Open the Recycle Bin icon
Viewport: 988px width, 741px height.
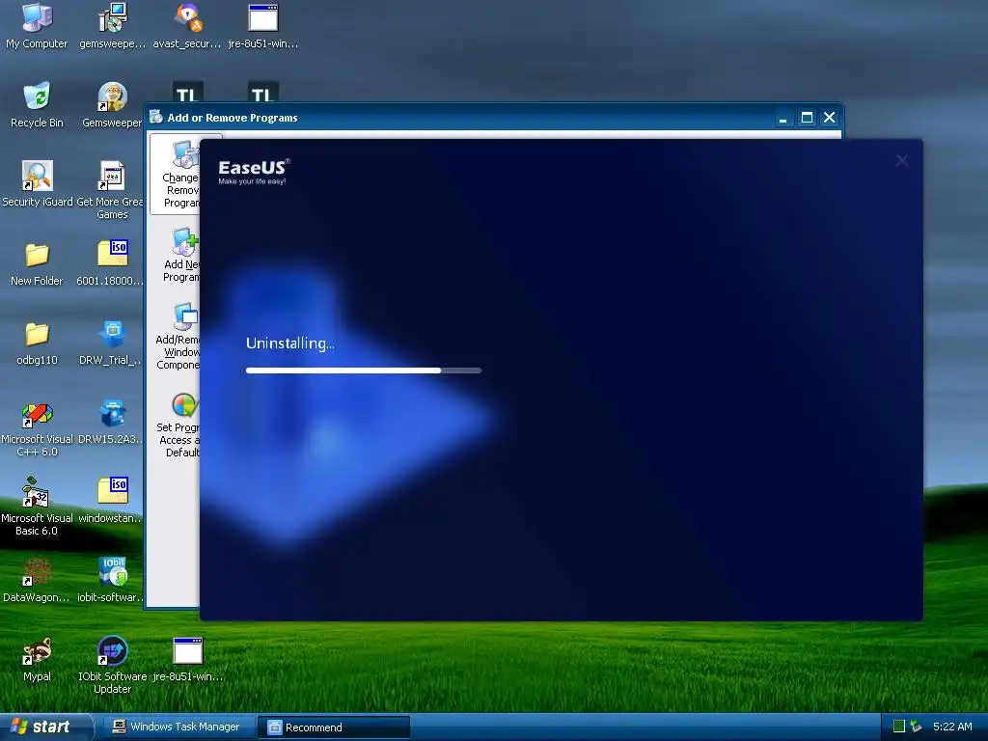pyautogui.click(x=37, y=105)
